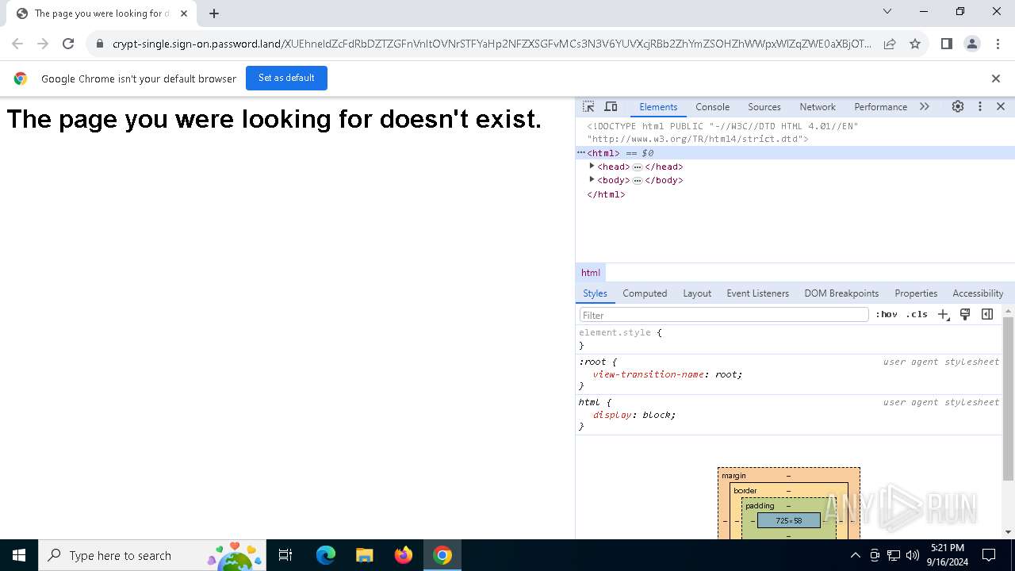Screen dimensions: 1015x571
Task: Launch Firefox from taskbar
Action: pyautogui.click(x=404, y=555)
